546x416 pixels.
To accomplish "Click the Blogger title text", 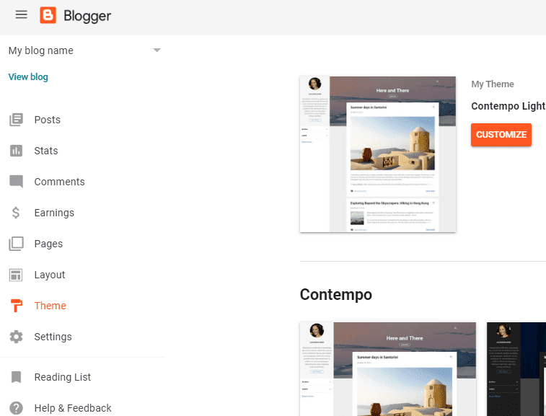I will [87, 16].
